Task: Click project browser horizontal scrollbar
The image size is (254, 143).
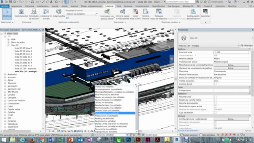Action: click(21, 131)
